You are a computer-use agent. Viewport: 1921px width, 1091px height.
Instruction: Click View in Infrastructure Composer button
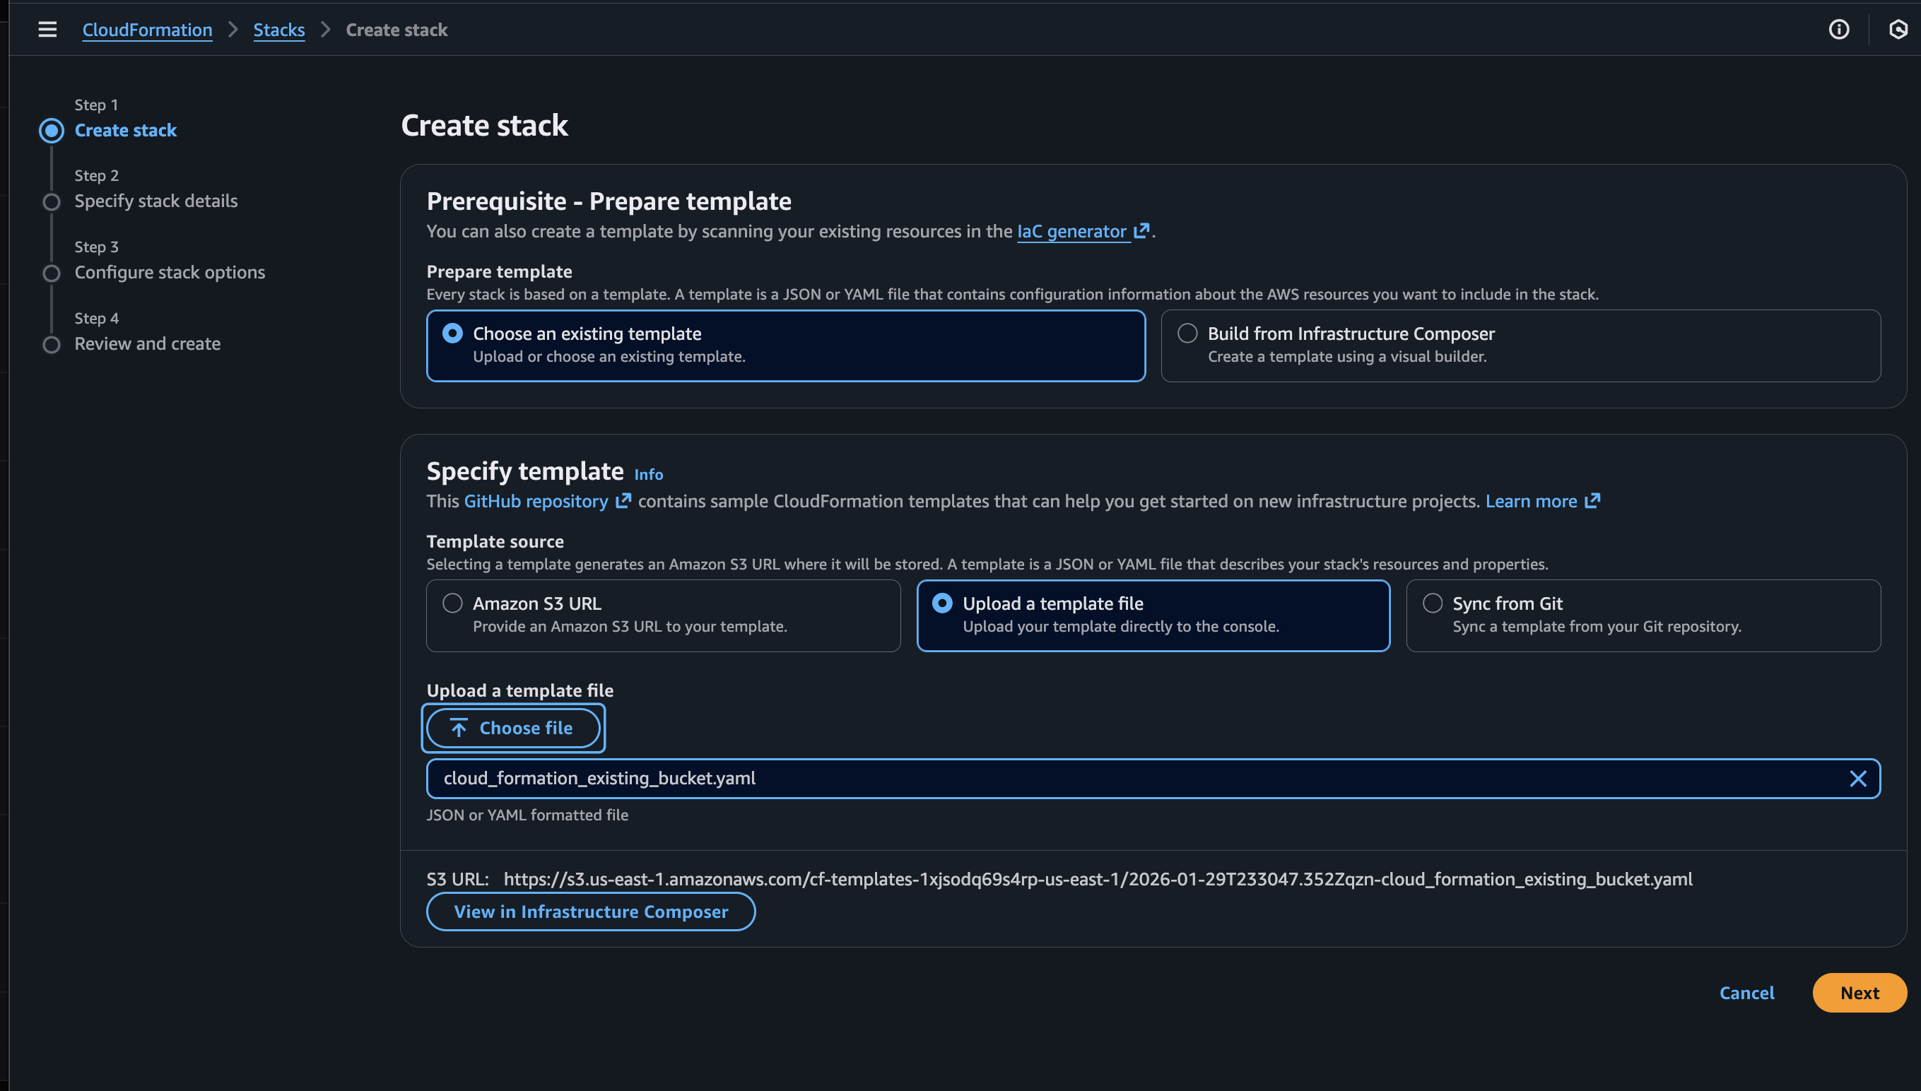coord(591,911)
